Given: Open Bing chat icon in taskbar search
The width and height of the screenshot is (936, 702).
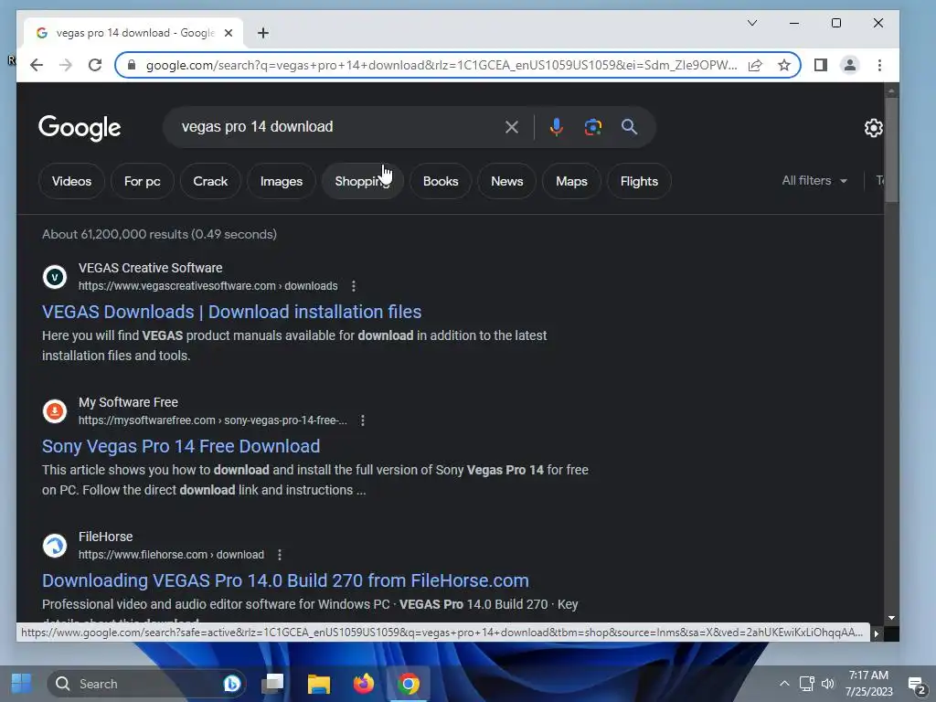Looking at the screenshot, I should (231, 684).
